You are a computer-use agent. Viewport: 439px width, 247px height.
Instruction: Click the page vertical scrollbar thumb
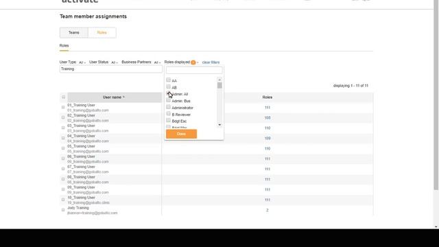(x=436, y=95)
